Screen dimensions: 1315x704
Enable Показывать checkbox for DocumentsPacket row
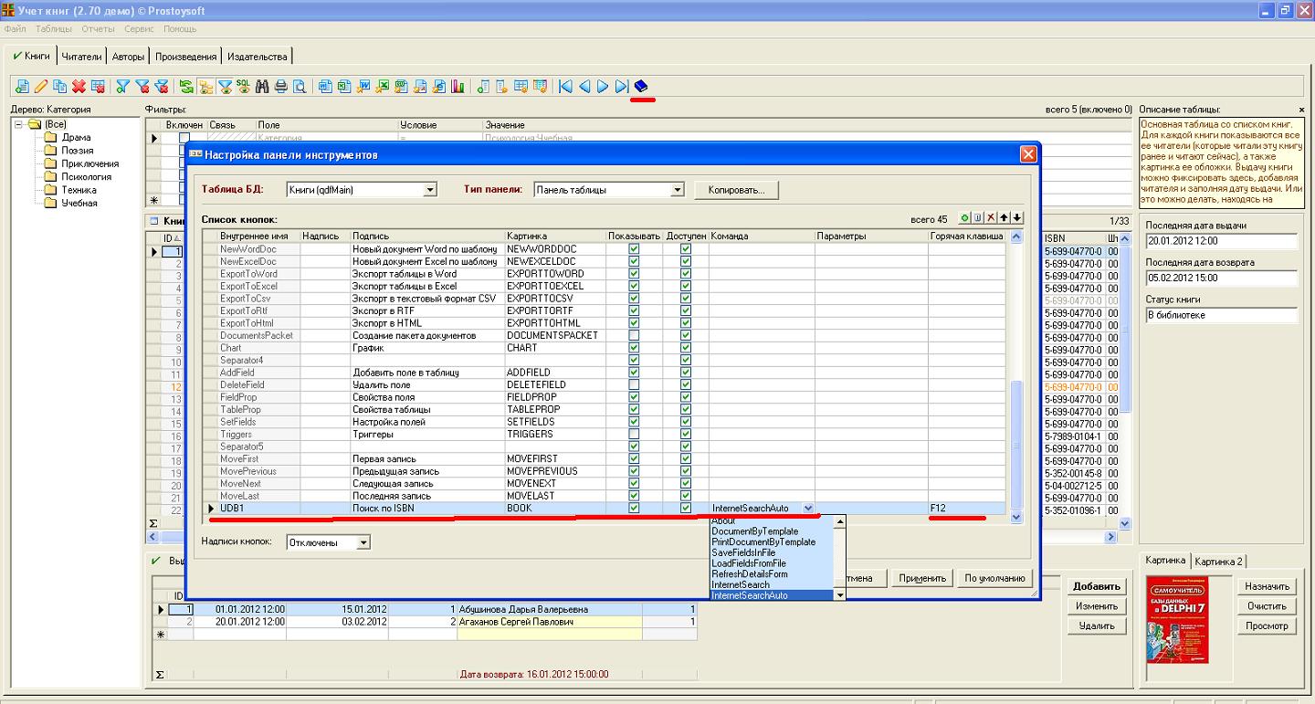[x=634, y=335]
